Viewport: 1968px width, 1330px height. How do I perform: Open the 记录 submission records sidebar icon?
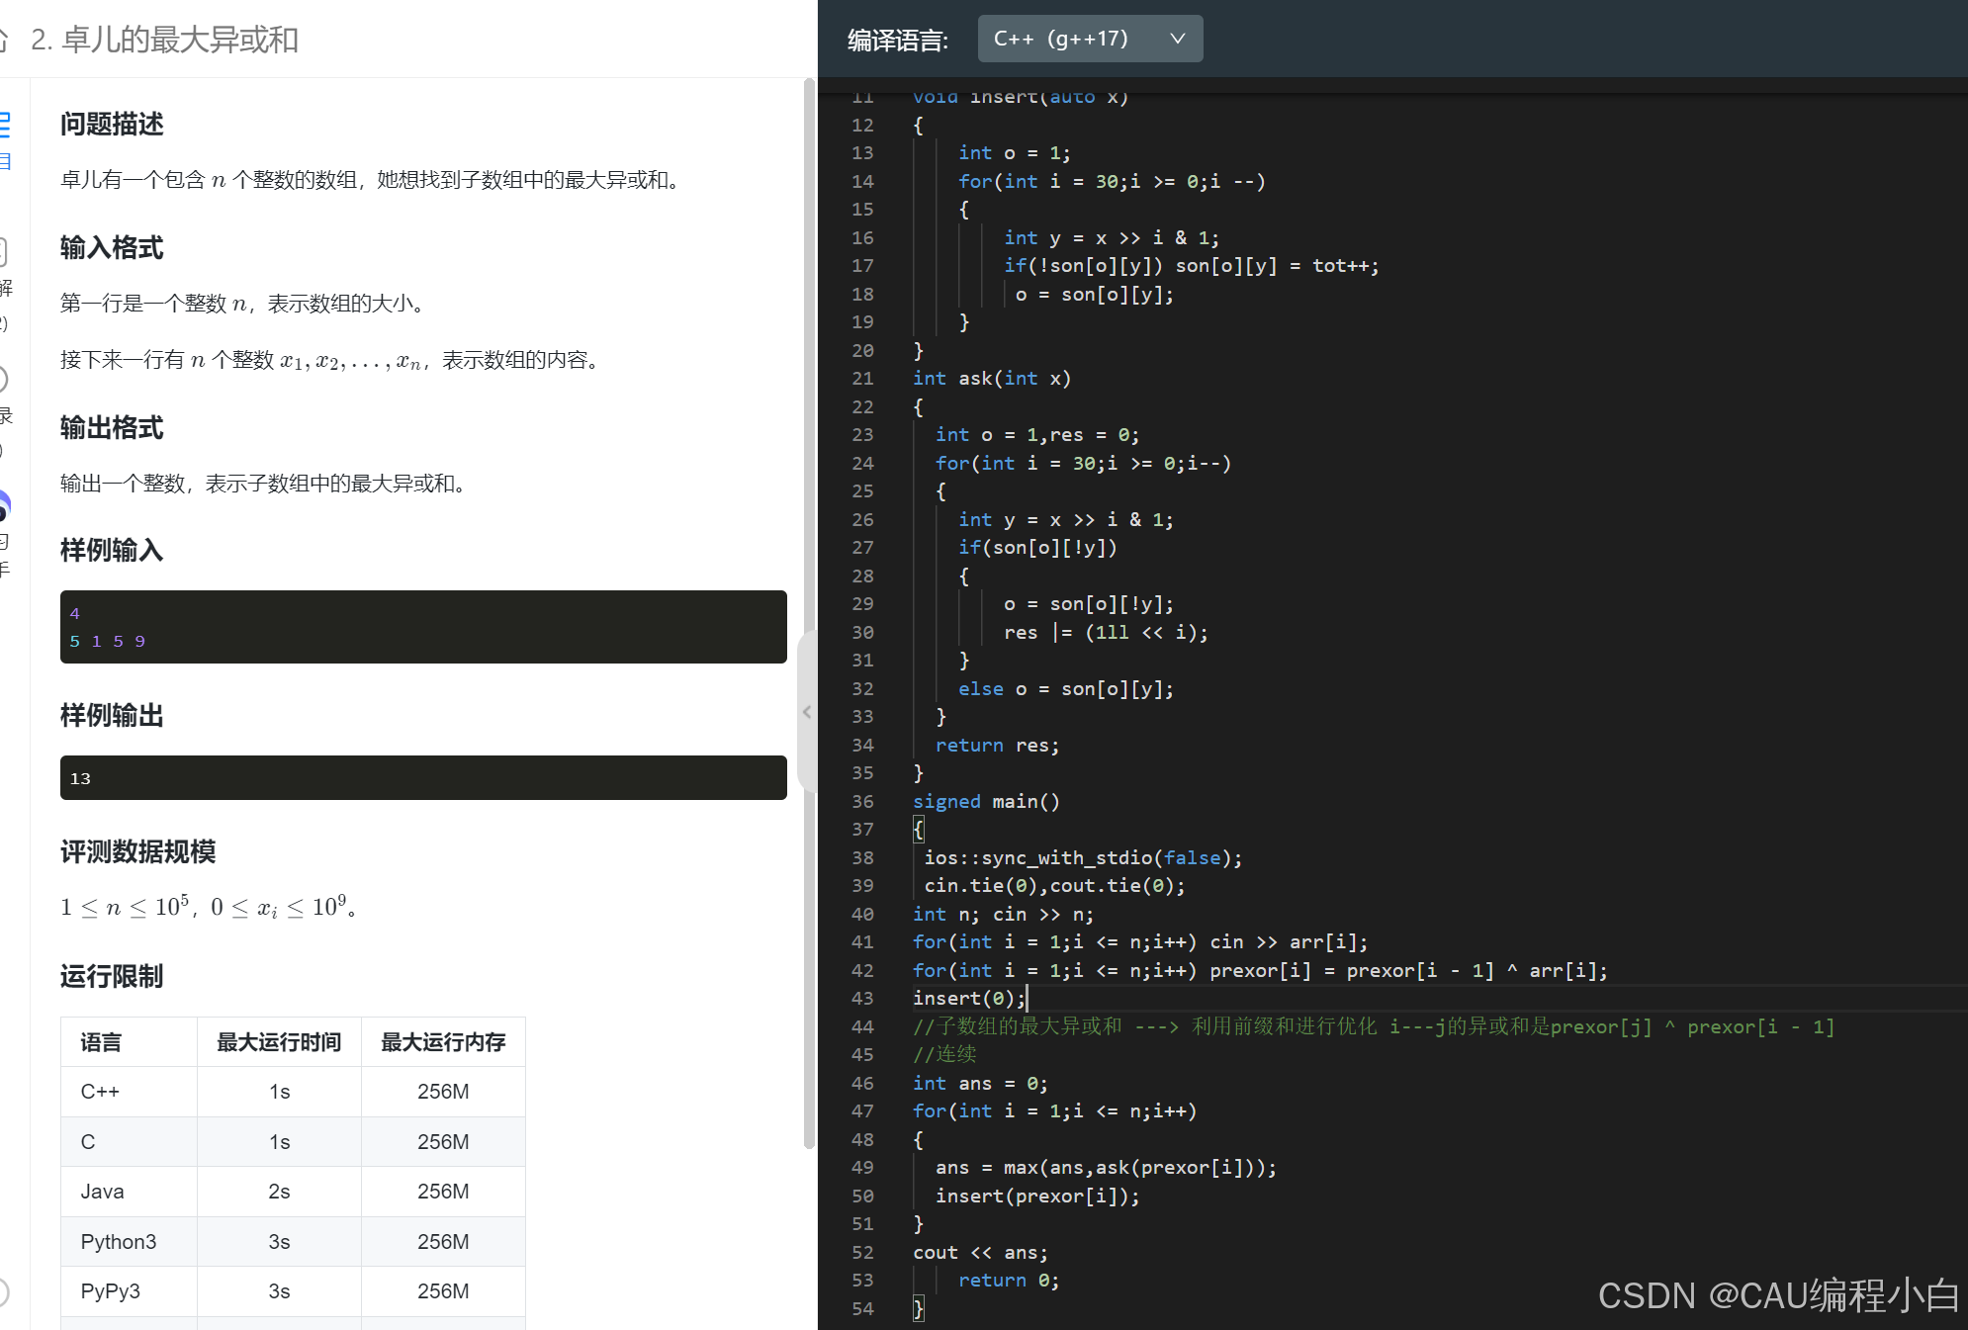[4, 381]
